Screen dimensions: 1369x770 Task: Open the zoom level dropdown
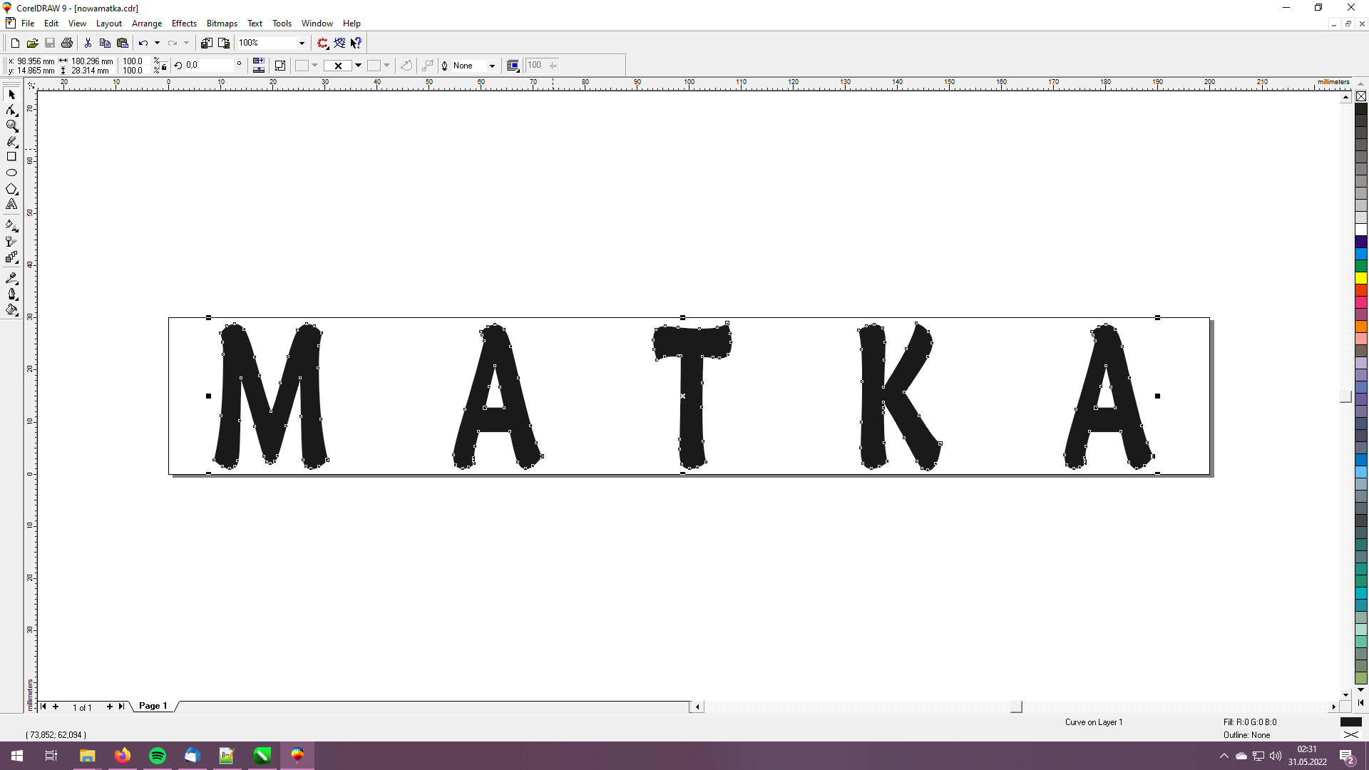click(302, 43)
